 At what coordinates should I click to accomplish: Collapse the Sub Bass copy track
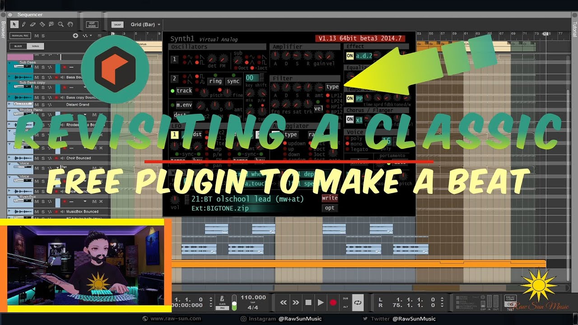9,83
